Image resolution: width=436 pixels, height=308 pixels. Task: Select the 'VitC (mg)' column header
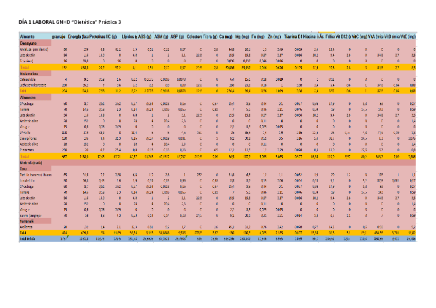[359, 37]
